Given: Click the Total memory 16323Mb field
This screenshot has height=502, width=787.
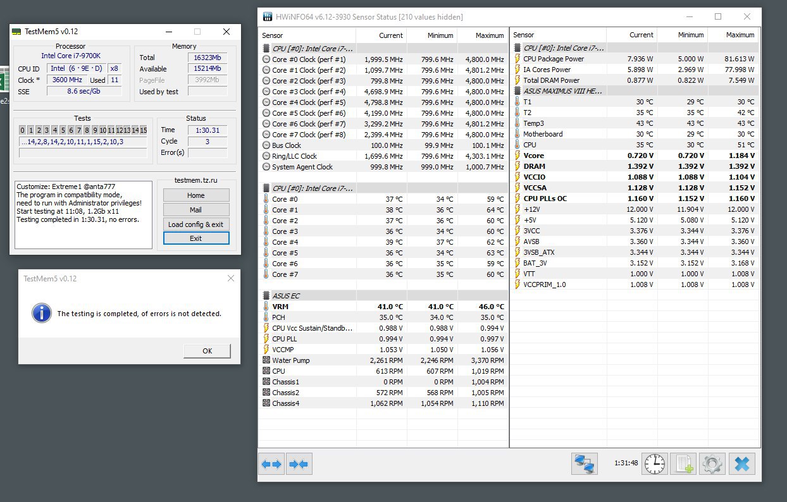Looking at the screenshot, I should pyautogui.click(x=208, y=58).
